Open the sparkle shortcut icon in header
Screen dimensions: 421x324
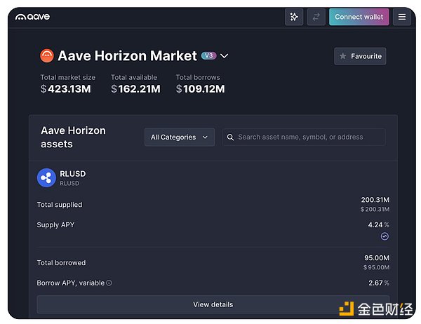294,17
